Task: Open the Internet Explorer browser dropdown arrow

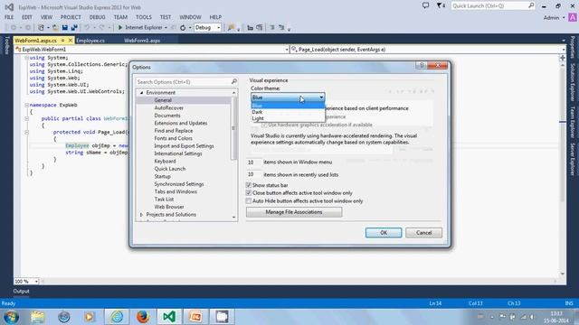Action: (166, 28)
